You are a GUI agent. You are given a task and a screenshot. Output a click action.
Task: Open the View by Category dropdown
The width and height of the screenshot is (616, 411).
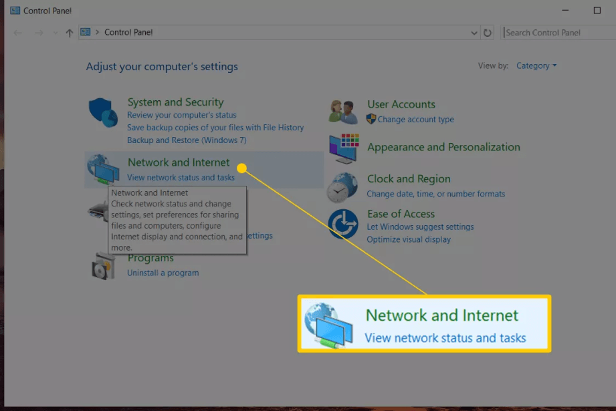coord(536,65)
